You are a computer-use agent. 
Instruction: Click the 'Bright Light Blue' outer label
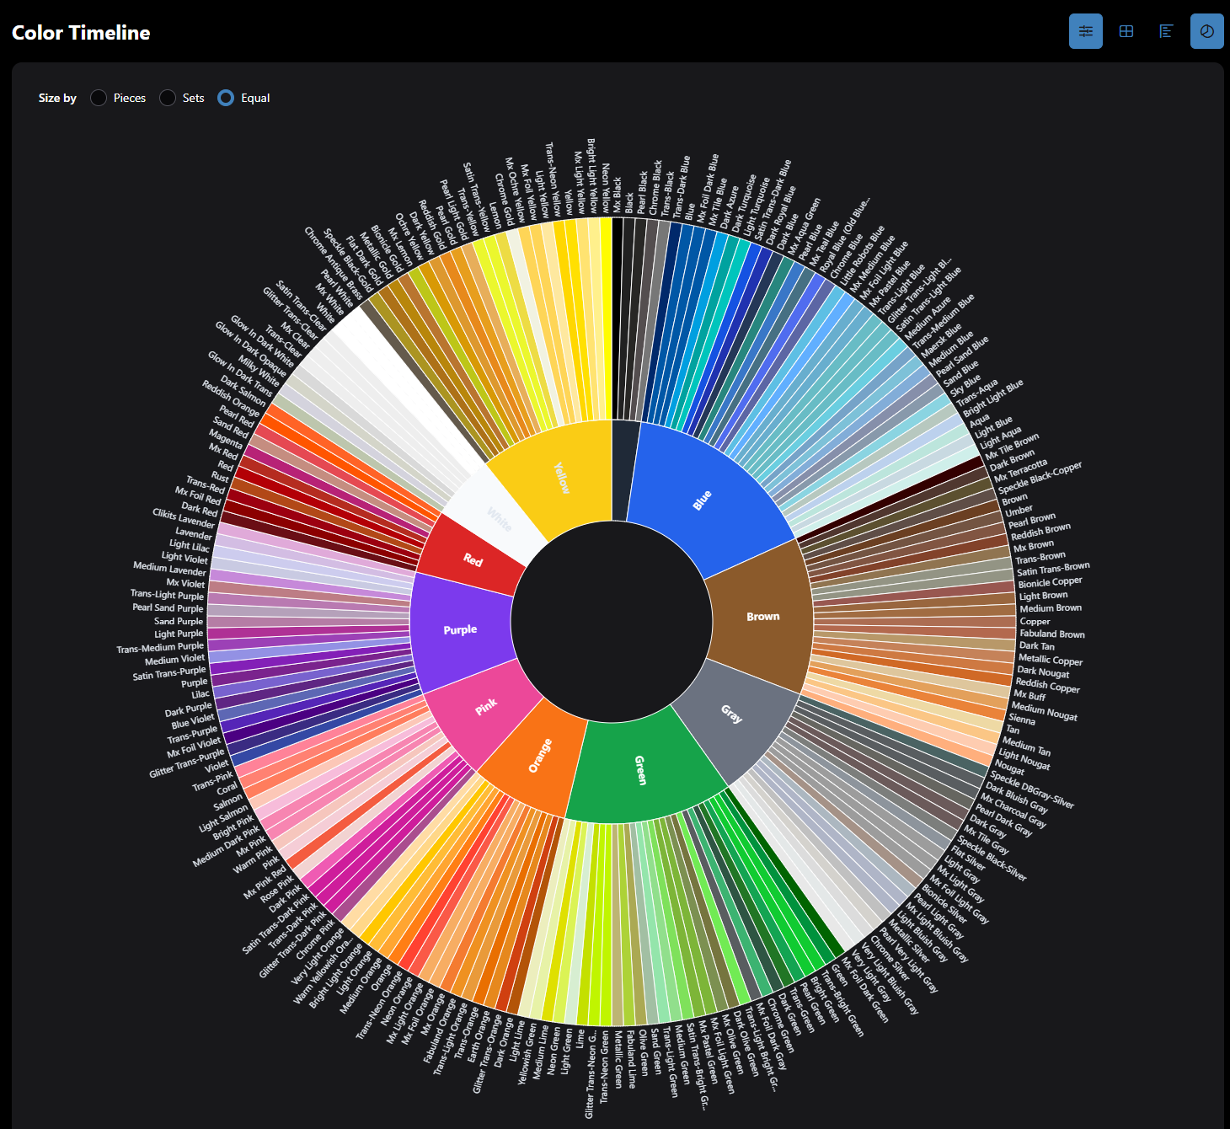[x=993, y=399]
